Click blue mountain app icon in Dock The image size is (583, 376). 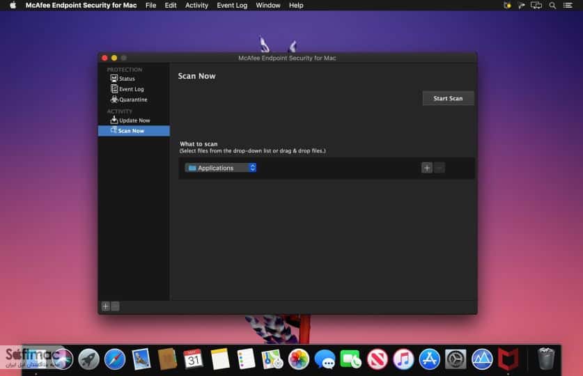tap(482, 359)
